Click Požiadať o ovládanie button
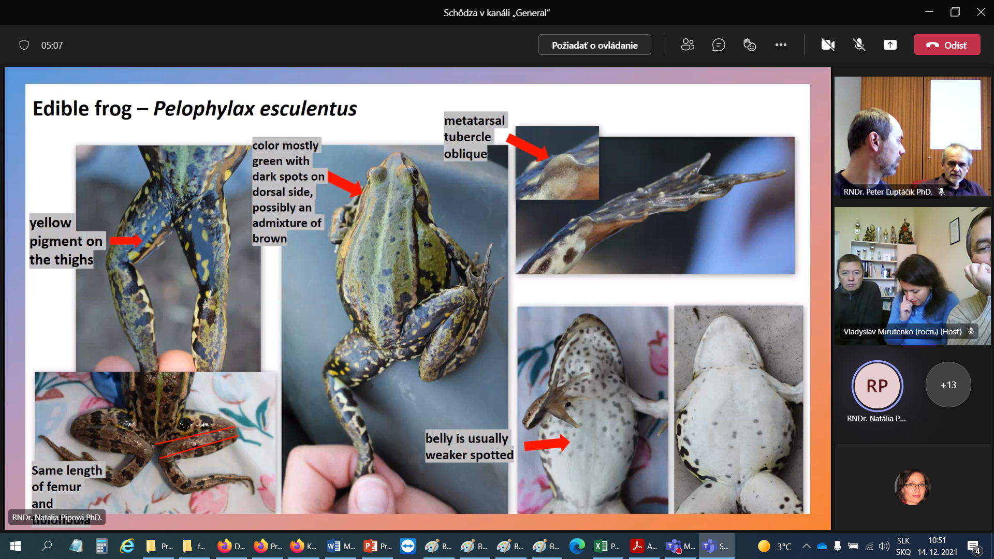 tap(594, 45)
